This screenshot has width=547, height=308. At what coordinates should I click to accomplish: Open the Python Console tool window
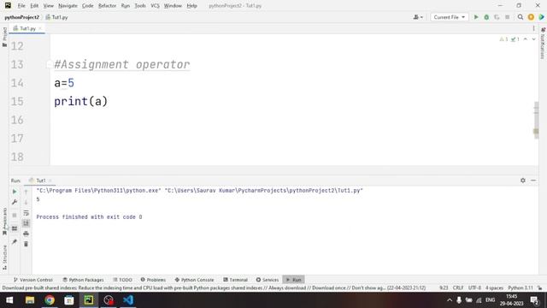point(194,280)
